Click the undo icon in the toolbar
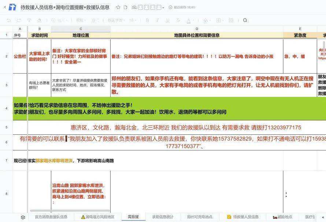 pos(9,20)
